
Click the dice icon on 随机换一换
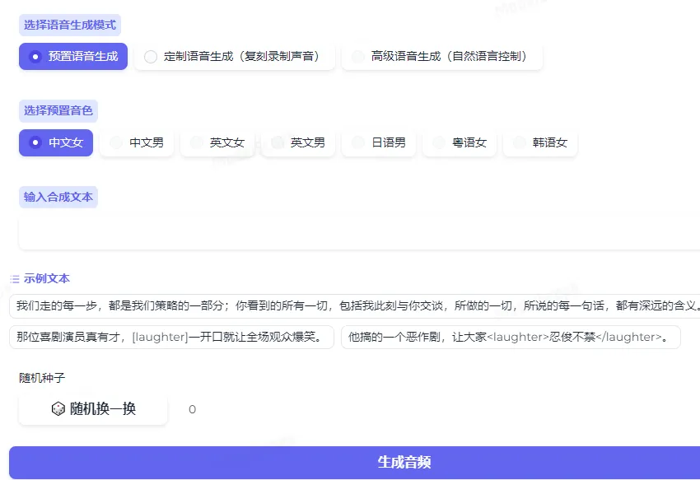[x=58, y=408]
